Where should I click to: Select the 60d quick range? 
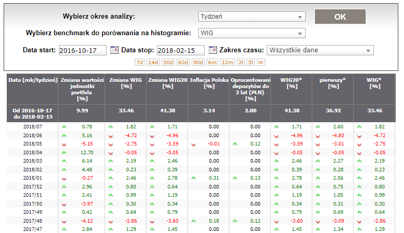click(x=183, y=62)
